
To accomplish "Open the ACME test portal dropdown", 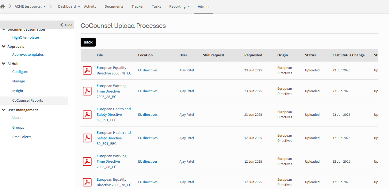I will (45, 7).
